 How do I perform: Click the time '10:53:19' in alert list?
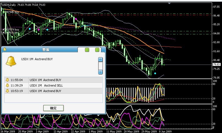point(17,91)
